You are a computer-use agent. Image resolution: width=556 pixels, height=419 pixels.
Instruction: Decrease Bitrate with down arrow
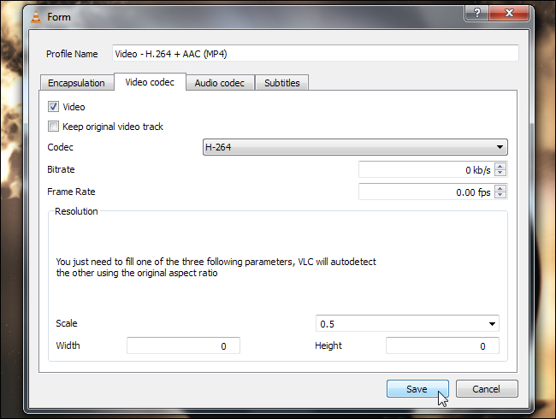(500, 174)
